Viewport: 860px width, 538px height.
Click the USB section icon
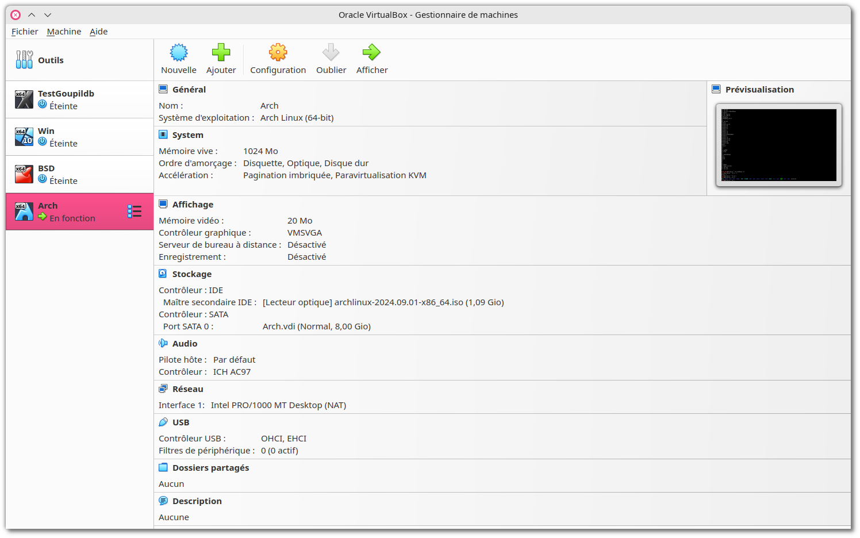click(x=163, y=421)
